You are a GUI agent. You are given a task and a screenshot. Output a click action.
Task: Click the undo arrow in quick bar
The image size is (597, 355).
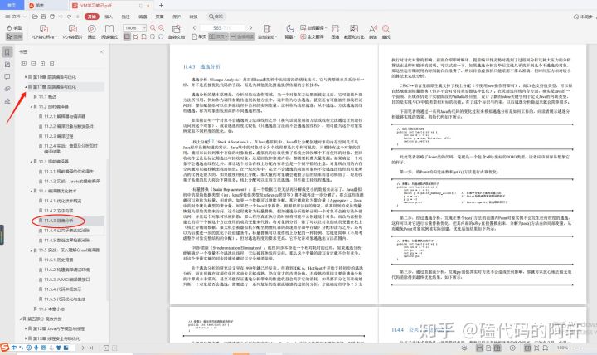61,17
